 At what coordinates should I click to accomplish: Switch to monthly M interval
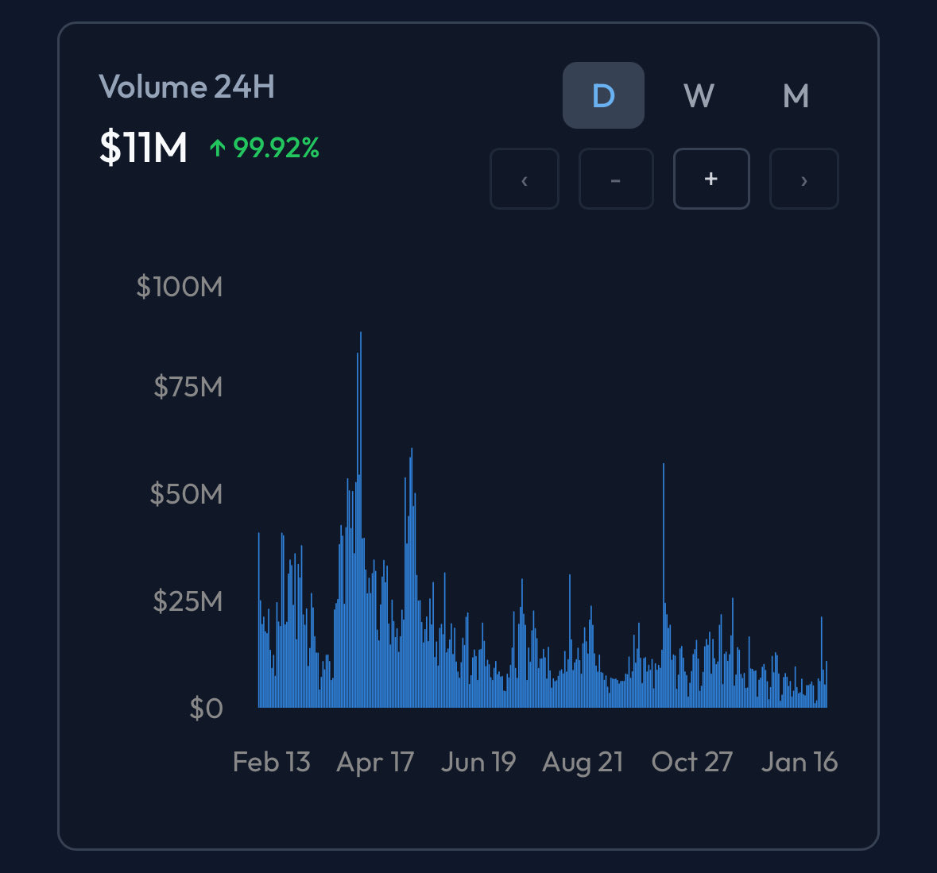[x=796, y=95]
